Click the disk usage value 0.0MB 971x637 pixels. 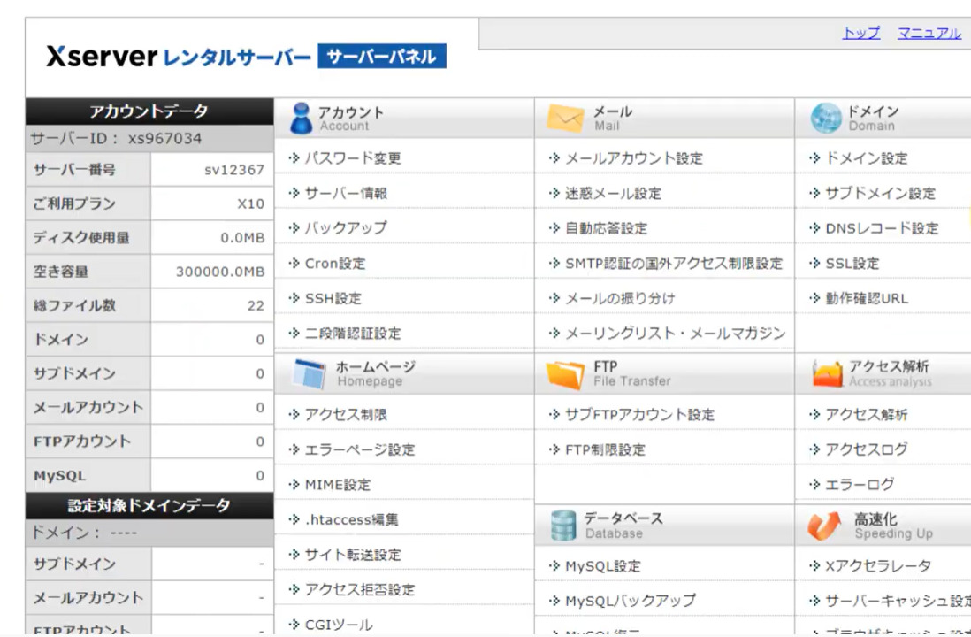pos(242,238)
